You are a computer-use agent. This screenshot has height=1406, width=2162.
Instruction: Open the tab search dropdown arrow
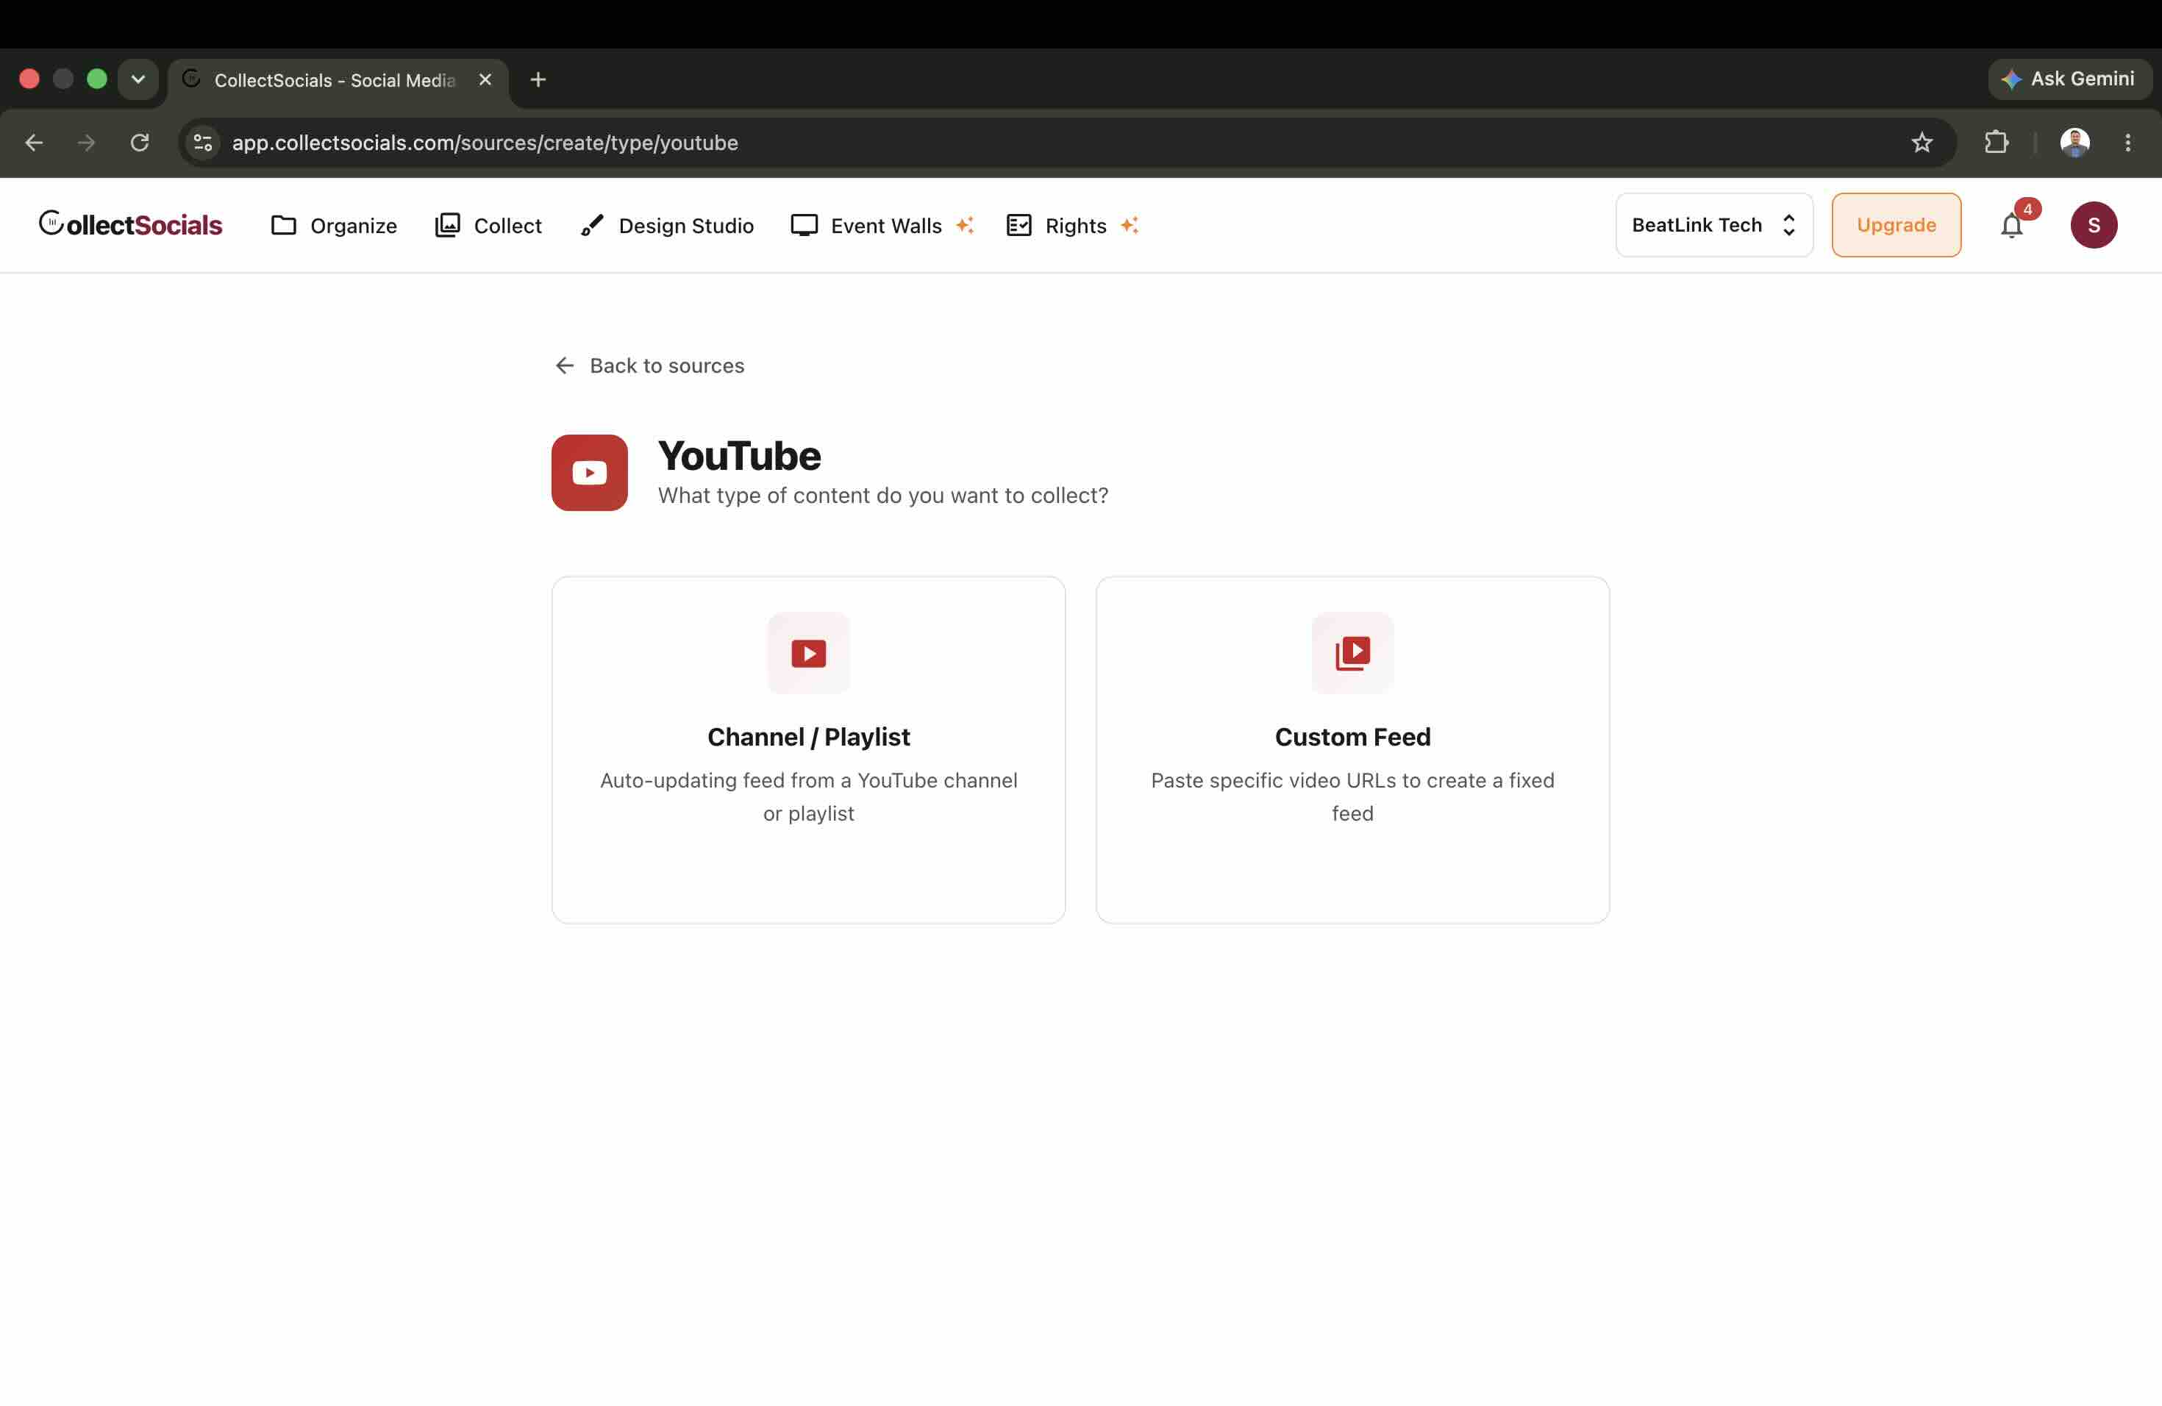tap(138, 79)
